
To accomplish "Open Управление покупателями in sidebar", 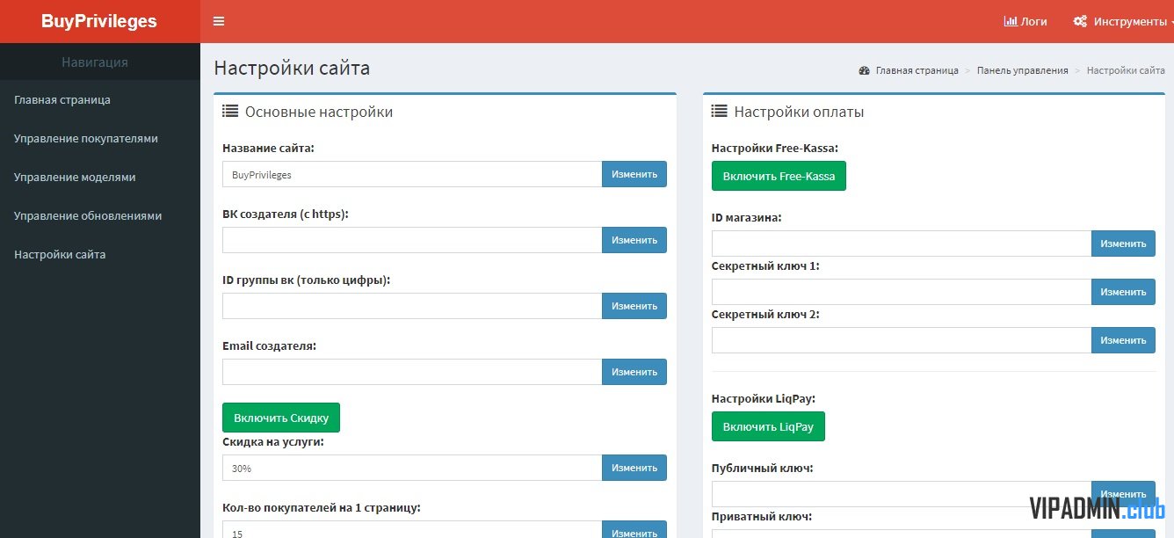I will (100, 138).
